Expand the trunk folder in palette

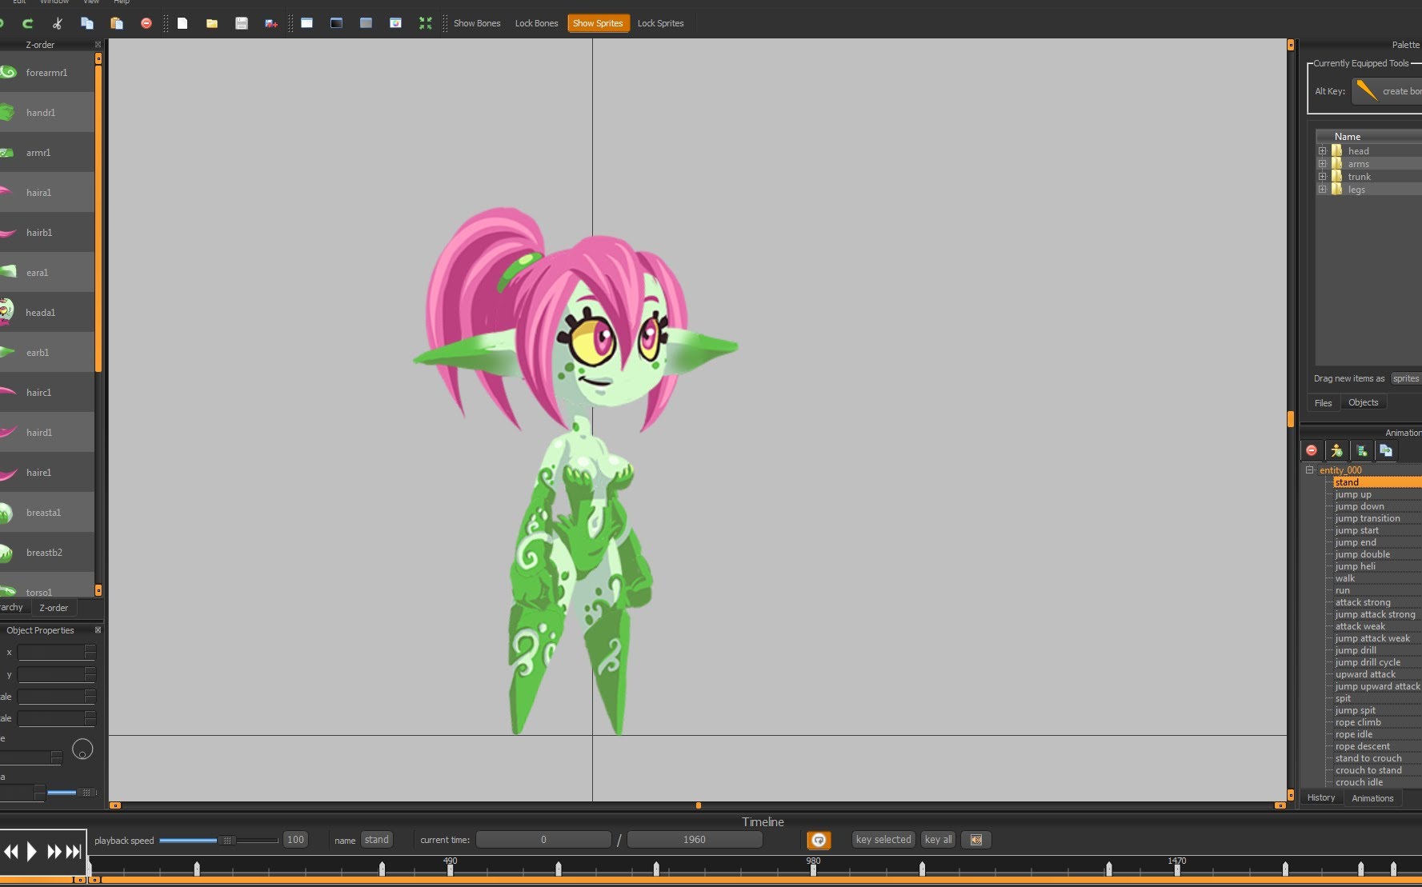click(1323, 177)
